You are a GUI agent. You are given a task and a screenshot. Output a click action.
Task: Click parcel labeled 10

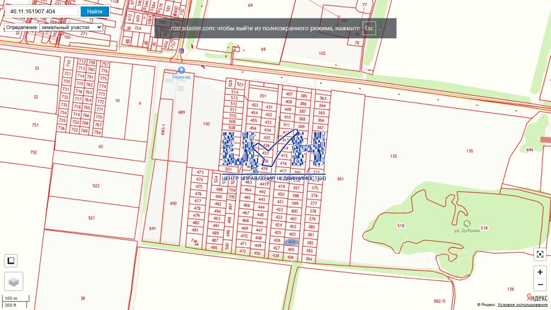(117, 101)
